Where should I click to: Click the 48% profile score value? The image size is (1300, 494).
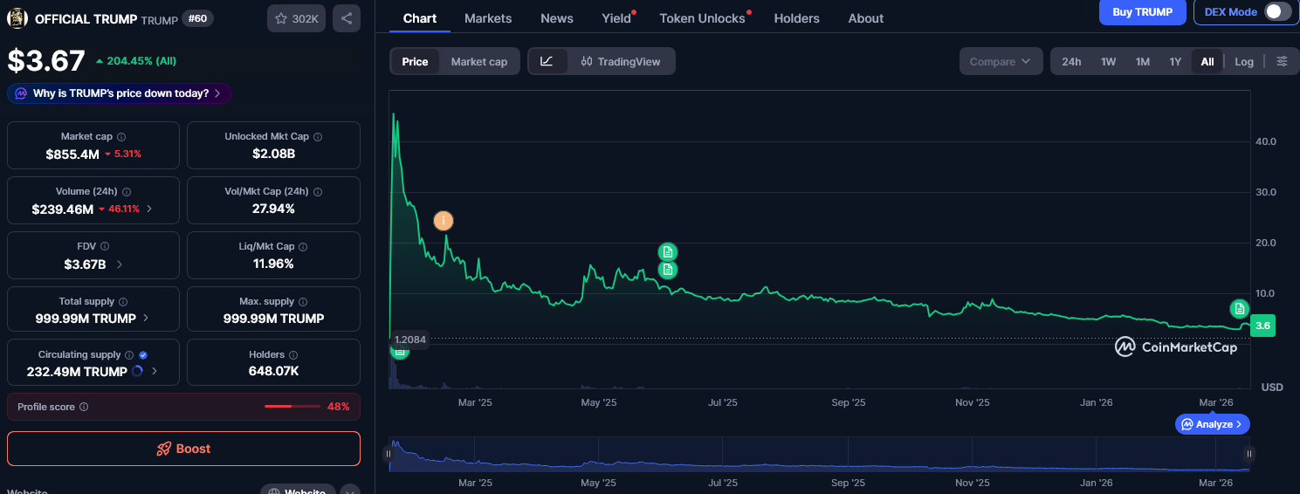click(339, 407)
